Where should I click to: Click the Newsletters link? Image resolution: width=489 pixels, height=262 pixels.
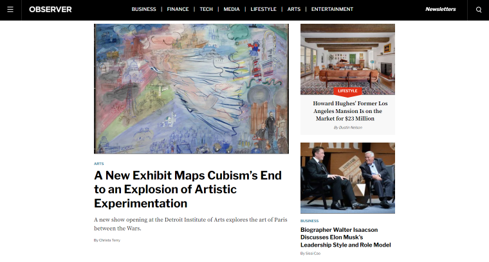click(440, 10)
